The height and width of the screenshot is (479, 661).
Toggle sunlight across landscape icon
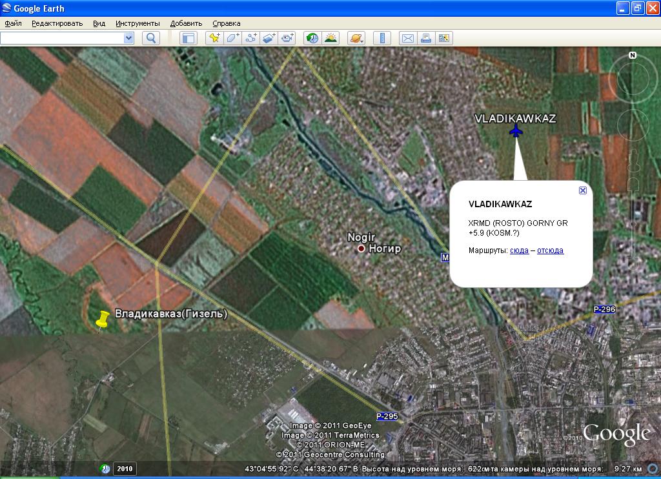tap(331, 38)
